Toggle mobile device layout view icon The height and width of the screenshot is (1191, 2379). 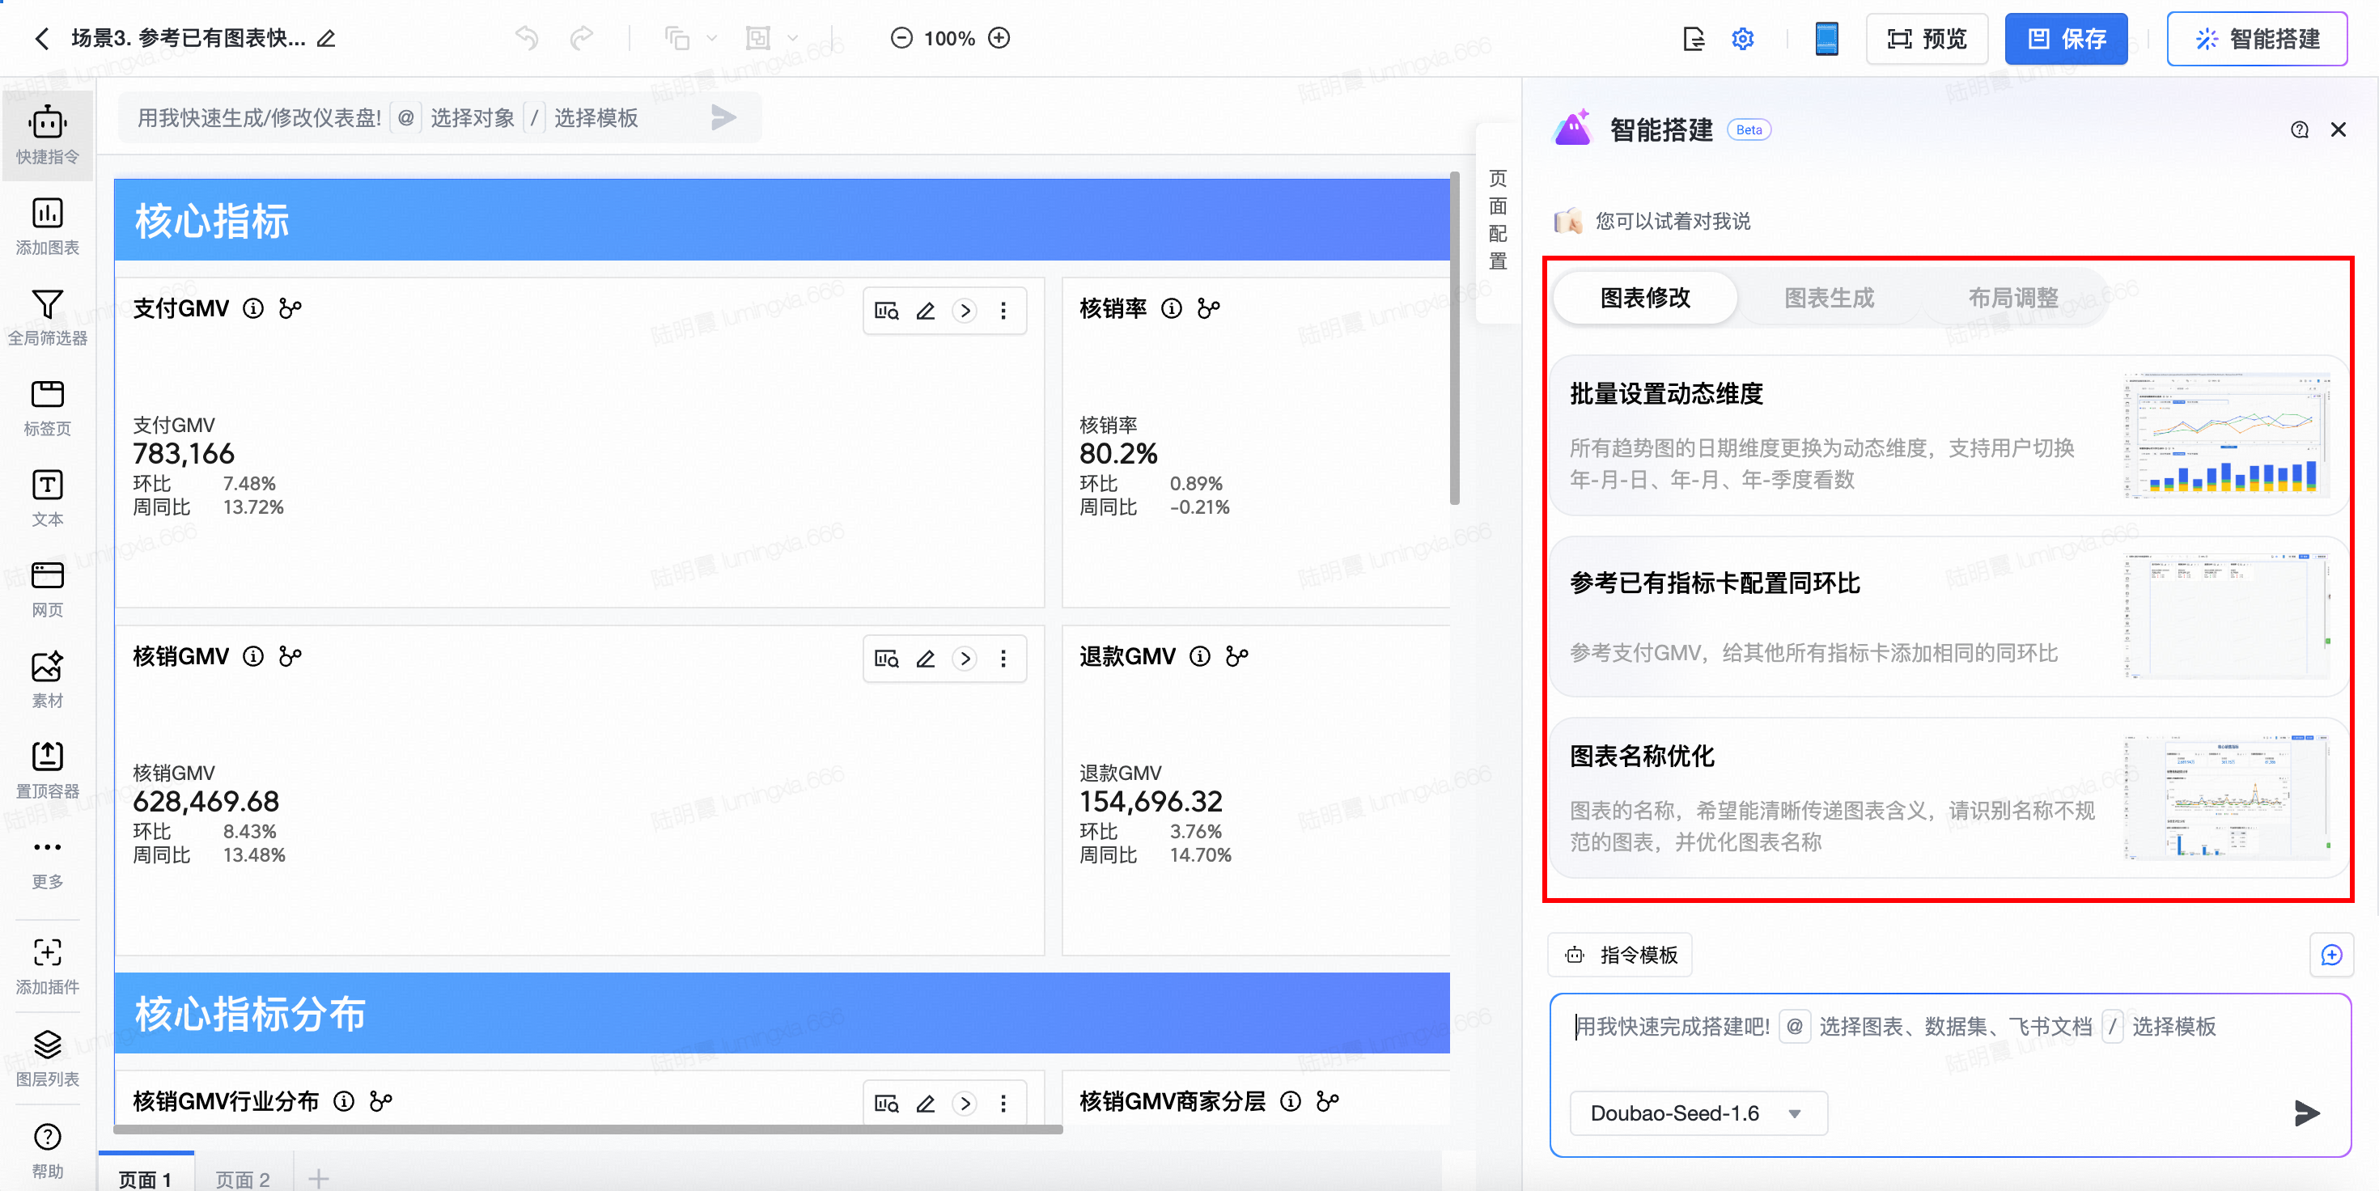(1826, 39)
